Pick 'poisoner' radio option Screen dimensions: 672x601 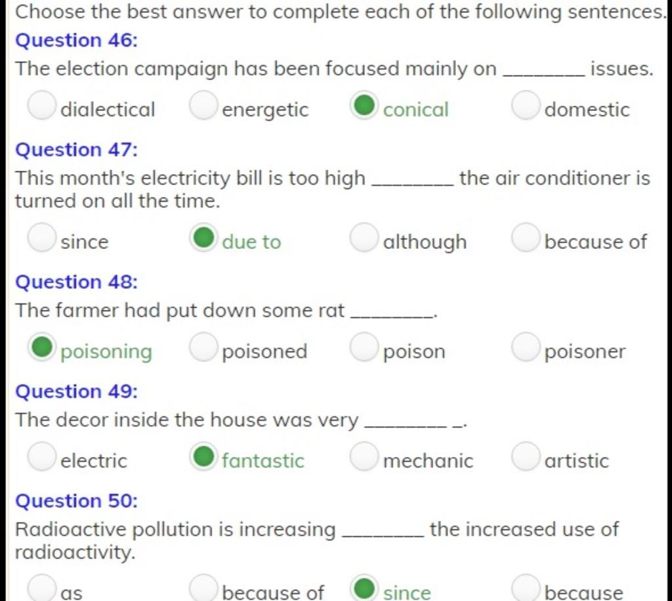click(526, 347)
